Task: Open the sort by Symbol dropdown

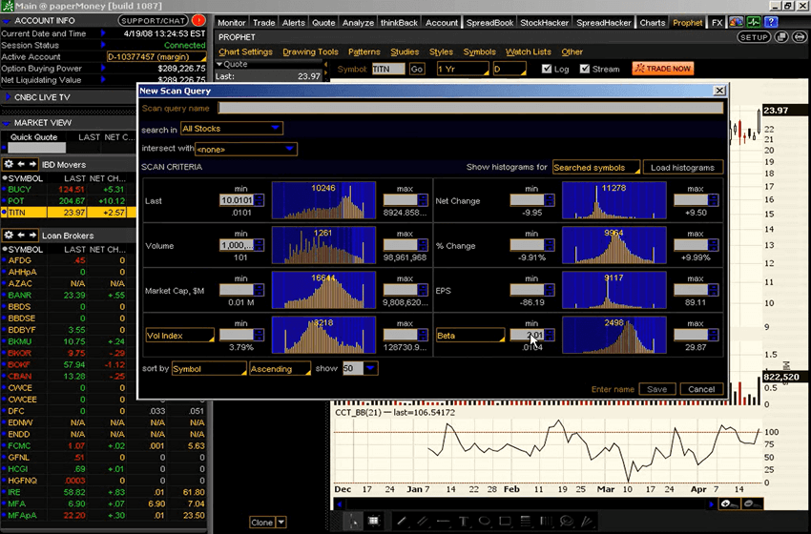Action: click(209, 369)
